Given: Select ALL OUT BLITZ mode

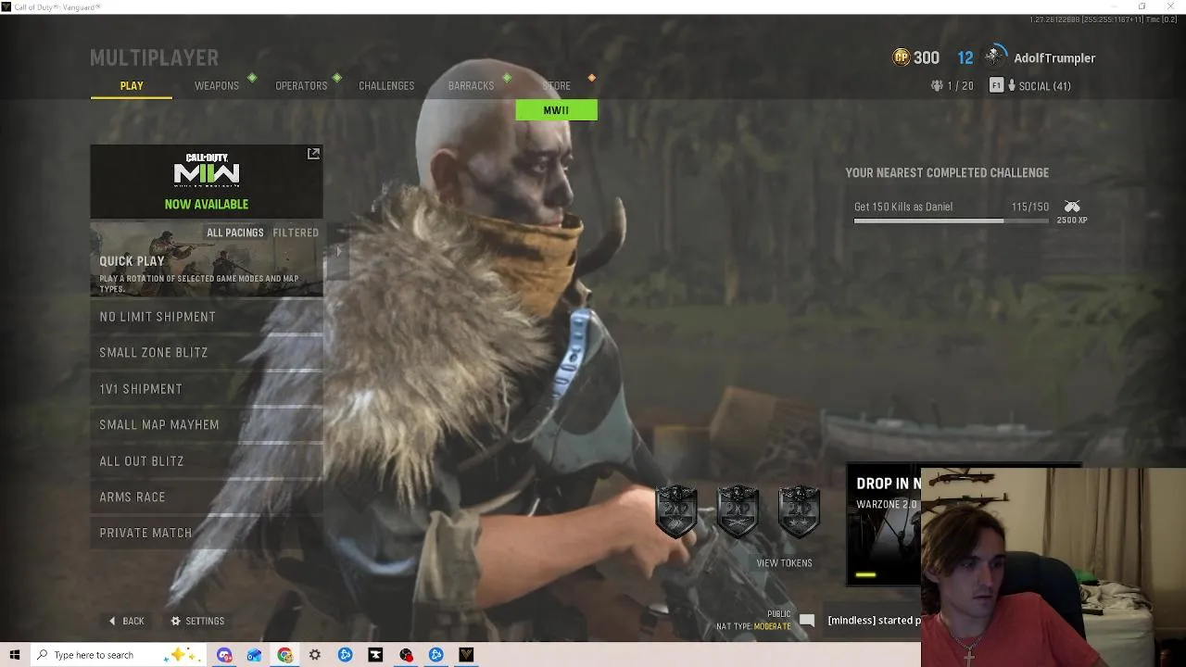Looking at the screenshot, I should (207, 461).
